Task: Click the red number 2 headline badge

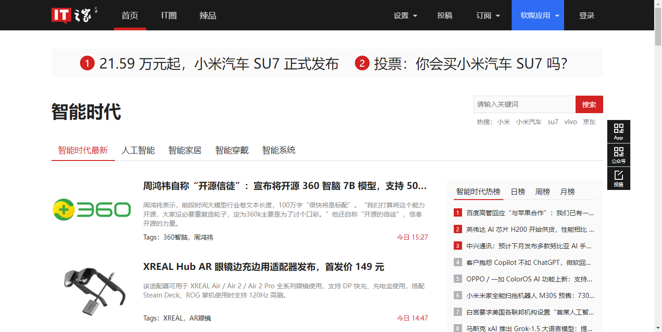Action: (362, 63)
